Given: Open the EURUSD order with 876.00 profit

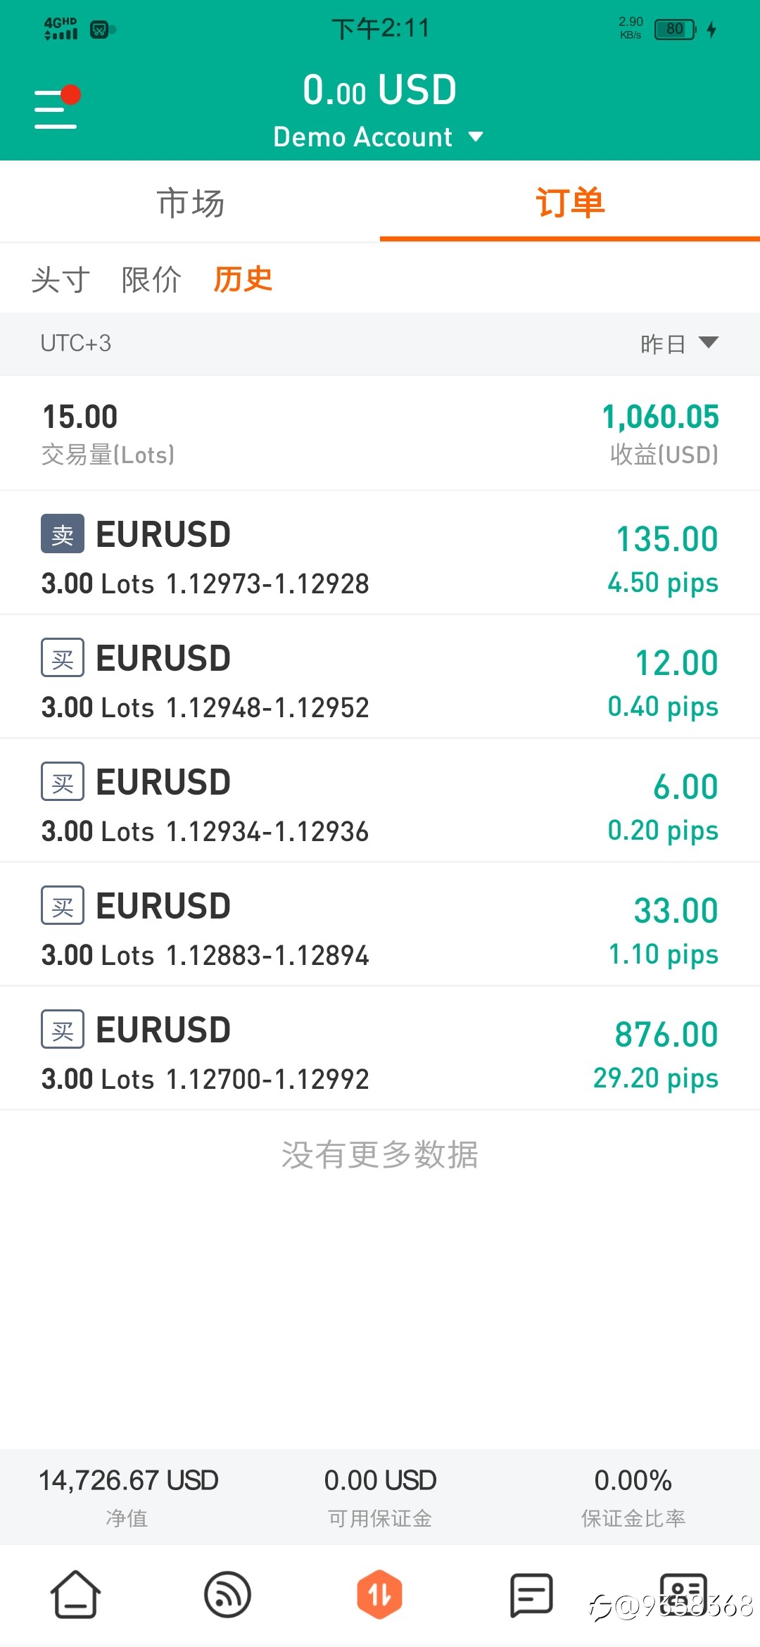Looking at the screenshot, I should tap(380, 1049).
